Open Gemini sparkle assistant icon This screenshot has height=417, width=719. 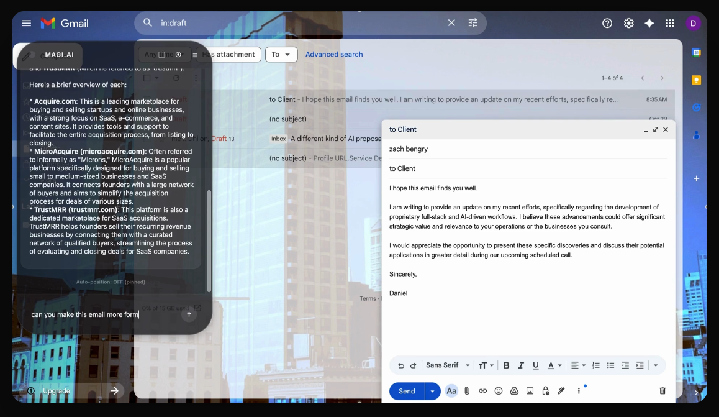649,23
